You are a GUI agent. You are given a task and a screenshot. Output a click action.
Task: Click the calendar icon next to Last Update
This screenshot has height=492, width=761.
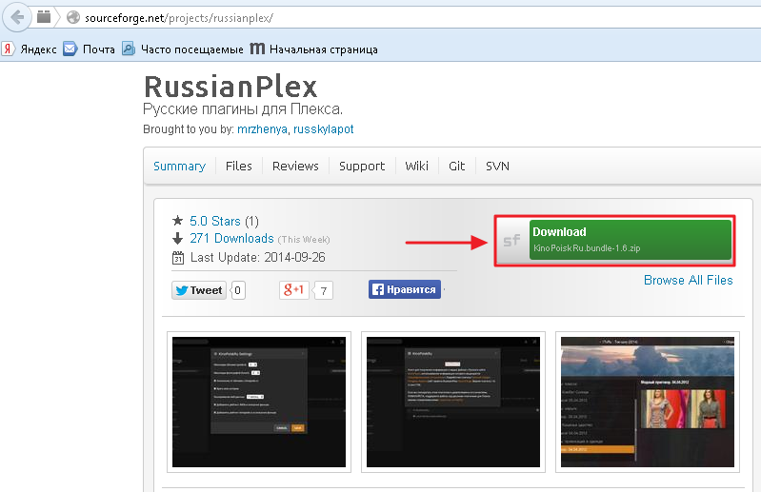[178, 257]
